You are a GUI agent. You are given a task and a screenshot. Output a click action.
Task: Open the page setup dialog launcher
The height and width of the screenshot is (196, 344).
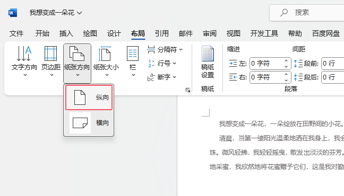pyautogui.click(x=188, y=90)
